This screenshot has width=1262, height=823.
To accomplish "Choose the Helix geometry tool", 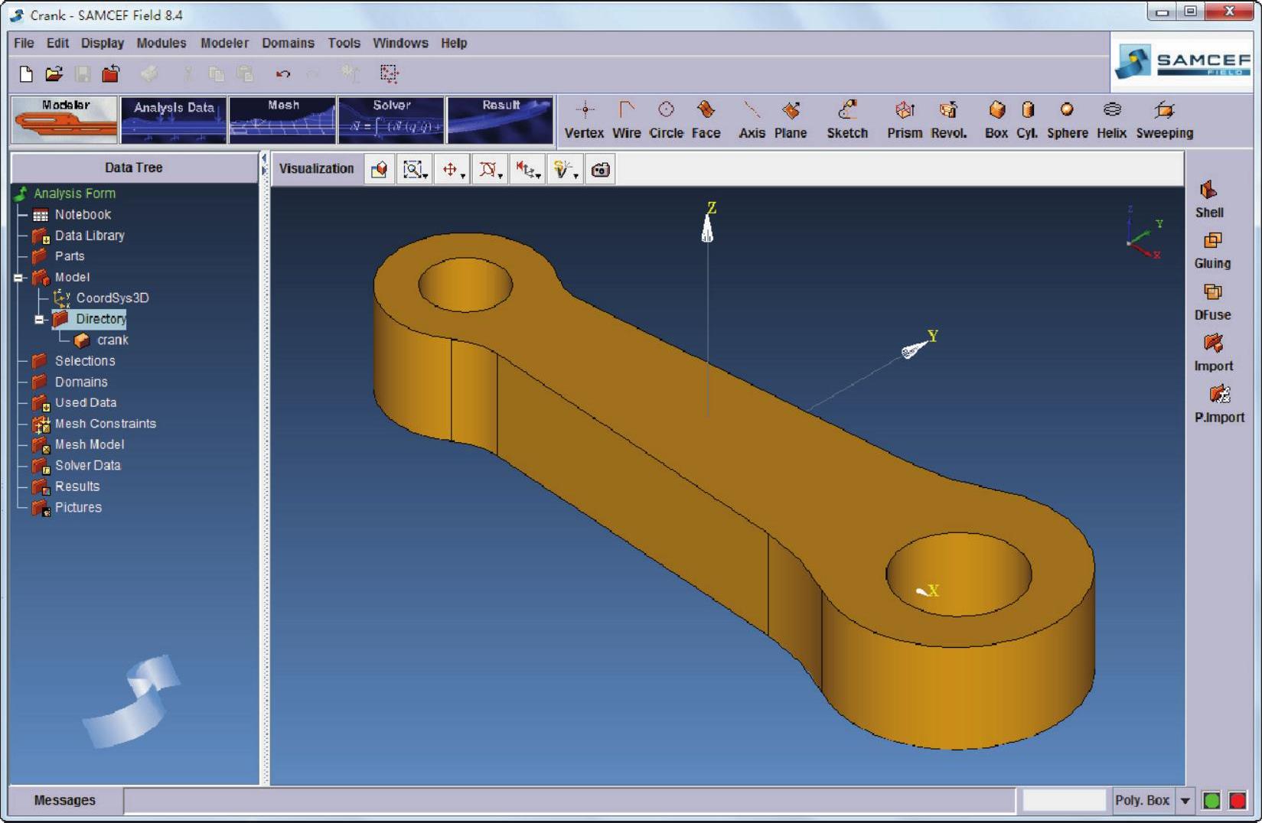I will tap(1111, 119).
